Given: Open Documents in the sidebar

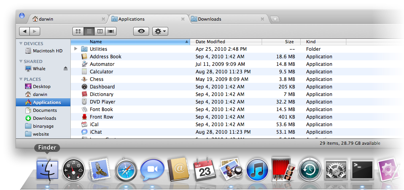Looking at the screenshot, I should (43, 110).
